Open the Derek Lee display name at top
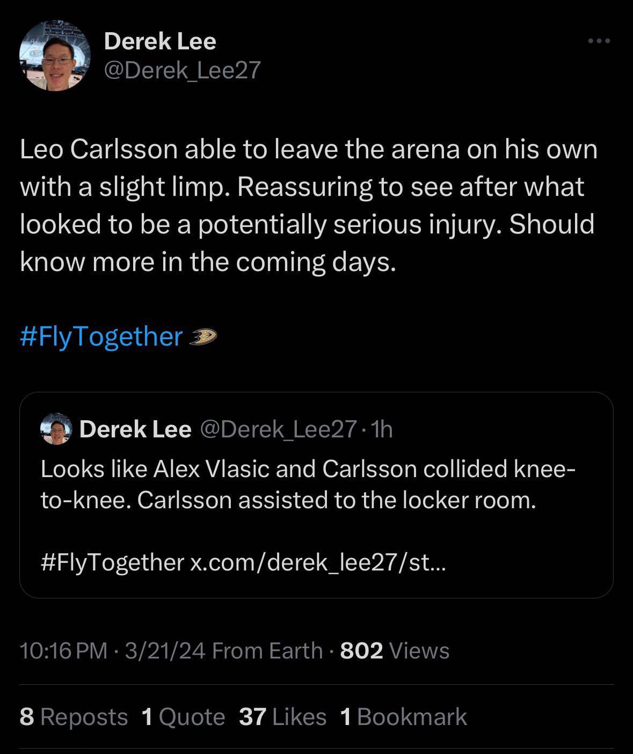 (160, 41)
